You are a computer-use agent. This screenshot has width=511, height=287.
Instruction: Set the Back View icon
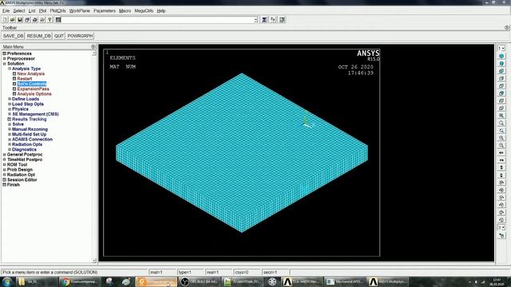pos(501,93)
